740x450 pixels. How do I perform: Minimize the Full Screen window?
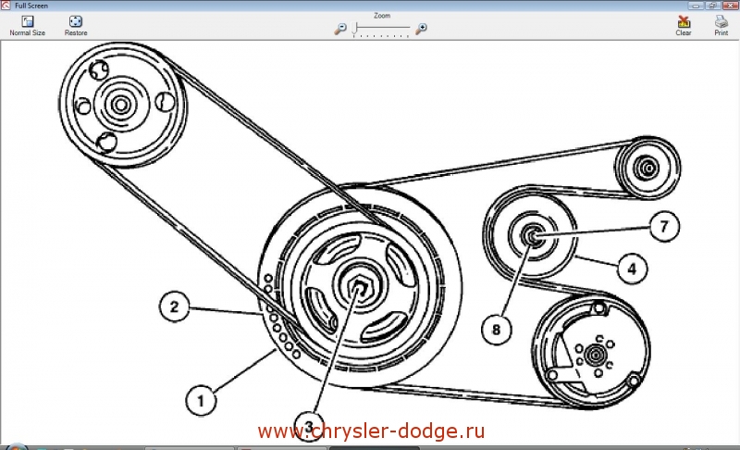coord(696,6)
